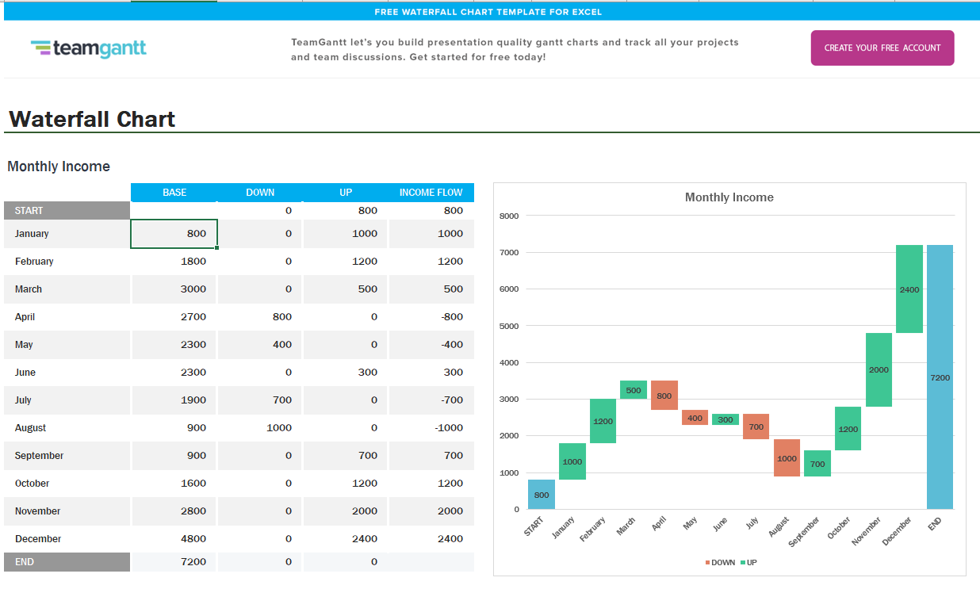980x612 pixels.
Task: Click the DOWN column header cell
Action: pyautogui.click(x=260, y=193)
